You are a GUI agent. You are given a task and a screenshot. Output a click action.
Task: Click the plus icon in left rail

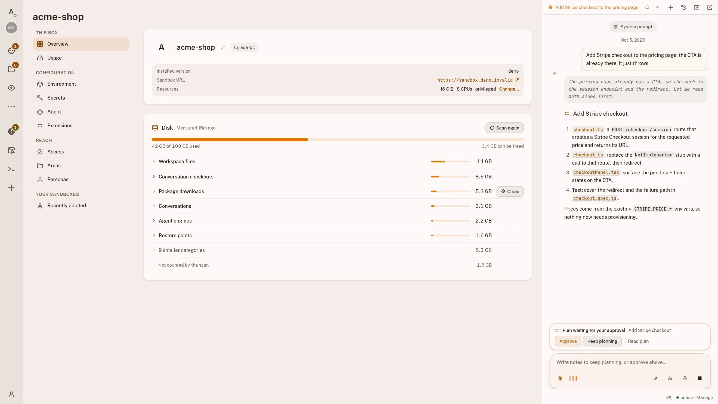(x=11, y=188)
